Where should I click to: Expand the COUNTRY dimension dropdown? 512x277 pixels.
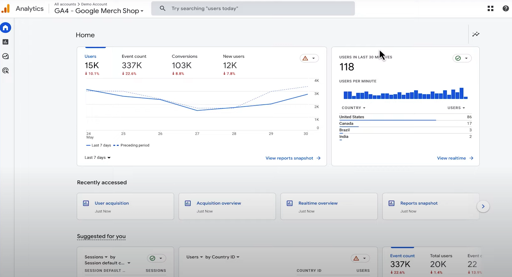point(354,108)
